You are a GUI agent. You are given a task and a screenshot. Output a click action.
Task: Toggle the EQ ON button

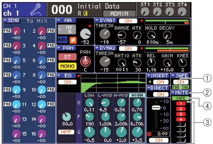(67, 82)
